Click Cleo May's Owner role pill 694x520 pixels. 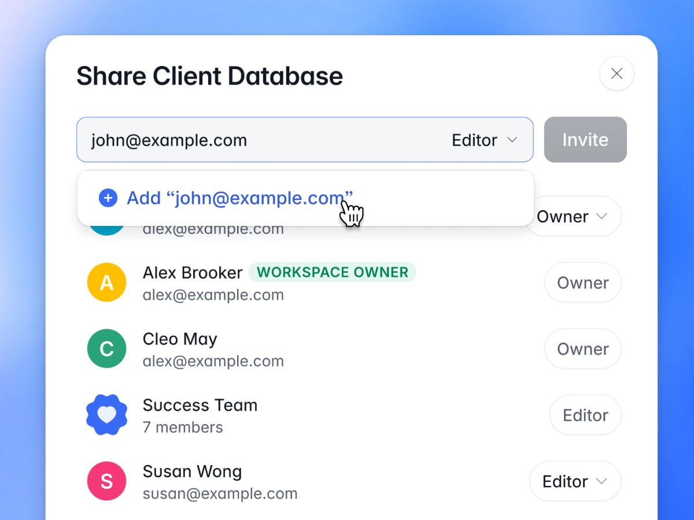(x=583, y=349)
